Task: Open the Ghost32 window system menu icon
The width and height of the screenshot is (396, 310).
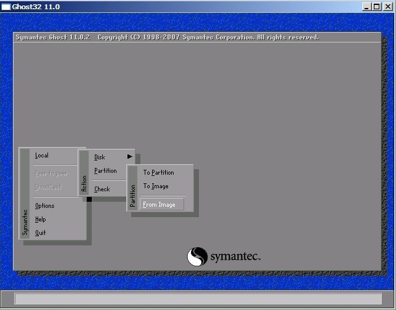Action: tap(6, 7)
